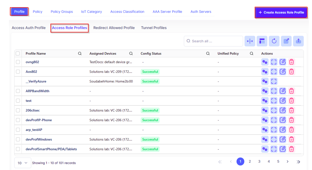Check the devProfIP-Phone row checkbox

18,120
